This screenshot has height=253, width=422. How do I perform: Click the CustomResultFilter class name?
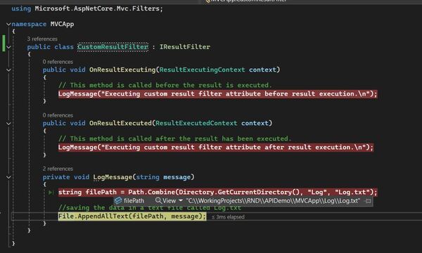pos(113,47)
